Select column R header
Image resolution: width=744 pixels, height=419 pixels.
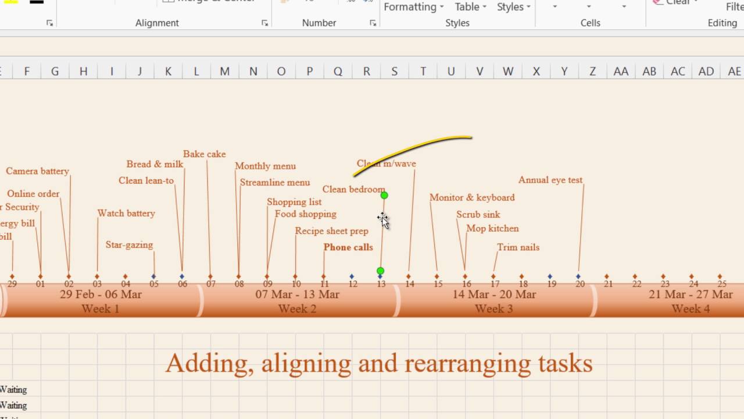(366, 71)
